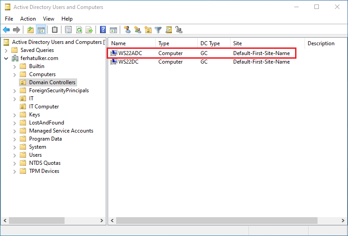Open the Properties toolbar icon

68,30
